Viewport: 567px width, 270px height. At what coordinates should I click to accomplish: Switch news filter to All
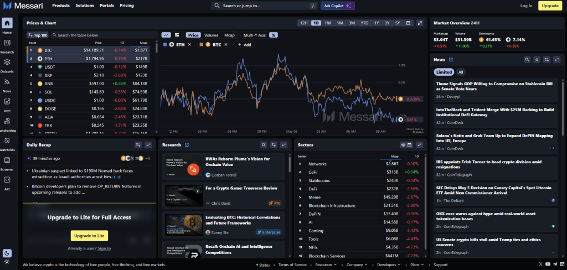pos(460,72)
